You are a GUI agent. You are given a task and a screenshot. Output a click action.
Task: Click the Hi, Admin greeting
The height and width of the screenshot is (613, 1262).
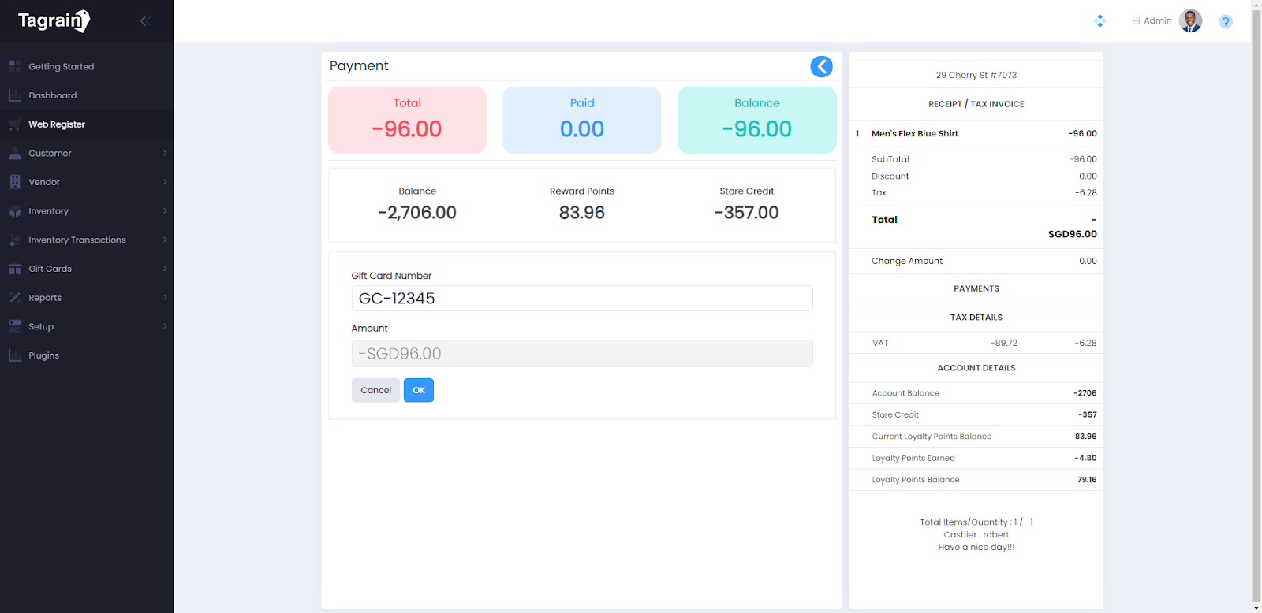[x=1152, y=21]
